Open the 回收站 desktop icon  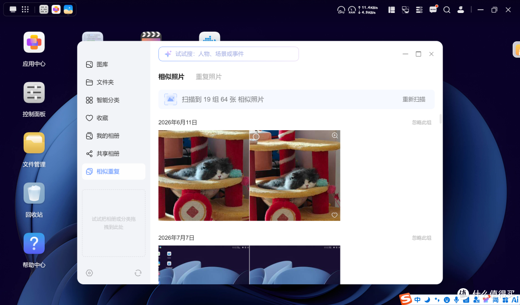34,193
